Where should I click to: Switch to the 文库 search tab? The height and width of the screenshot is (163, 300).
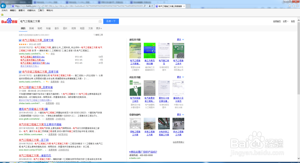coord(91,28)
